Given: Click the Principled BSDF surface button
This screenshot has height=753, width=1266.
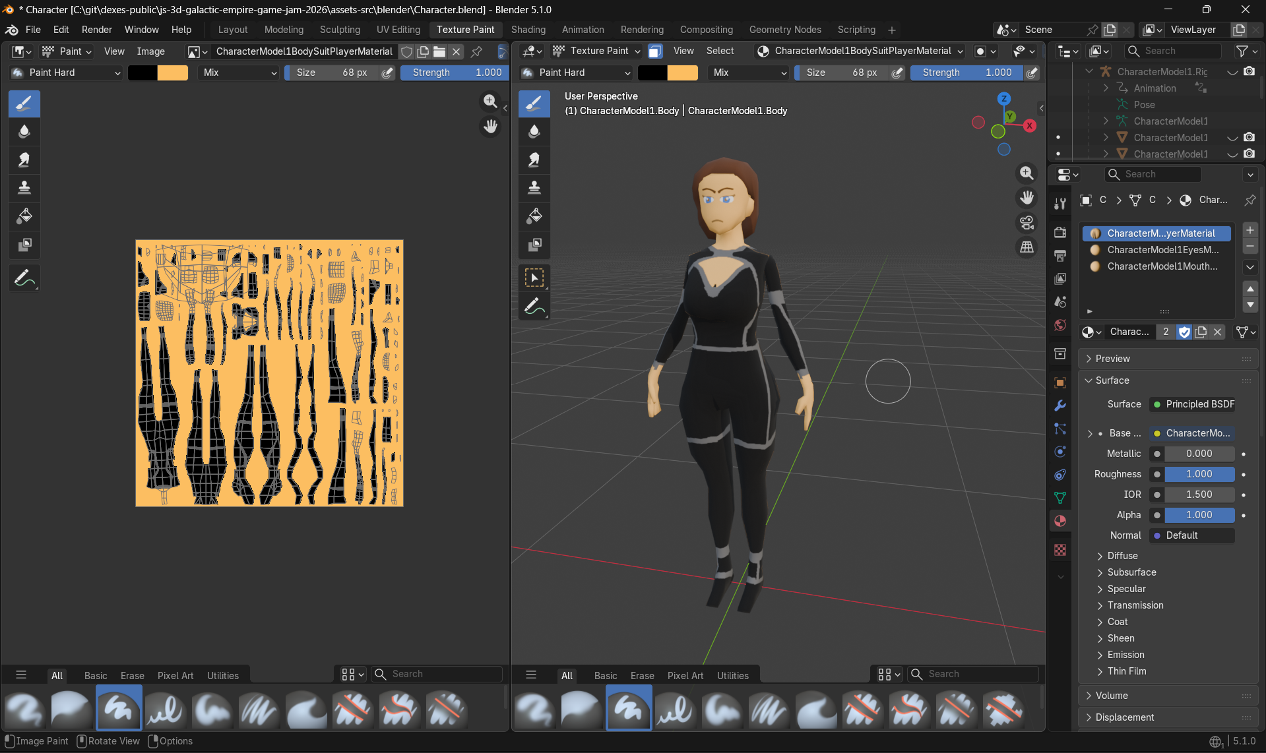Looking at the screenshot, I should 1192,404.
